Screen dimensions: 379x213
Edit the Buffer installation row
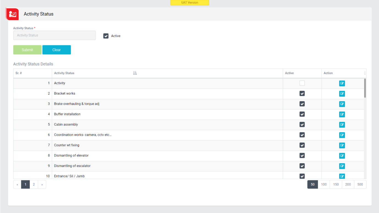(342, 114)
